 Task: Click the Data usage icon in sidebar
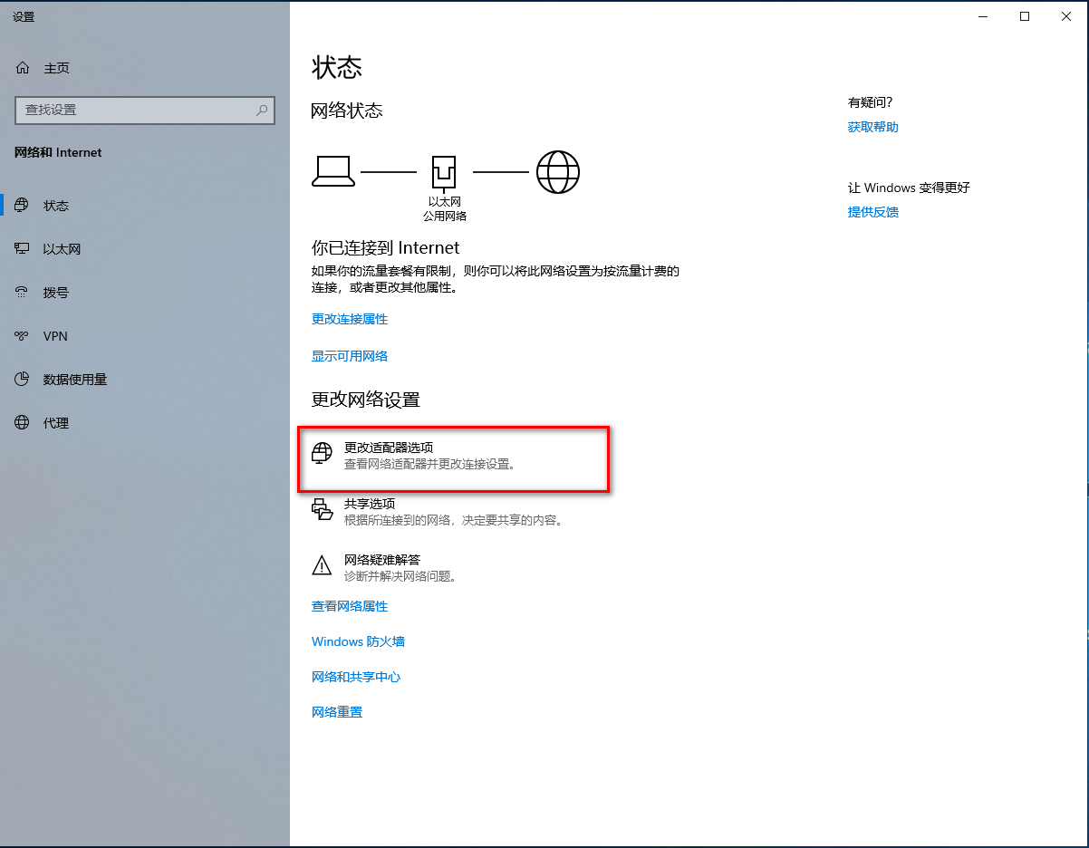tap(23, 380)
